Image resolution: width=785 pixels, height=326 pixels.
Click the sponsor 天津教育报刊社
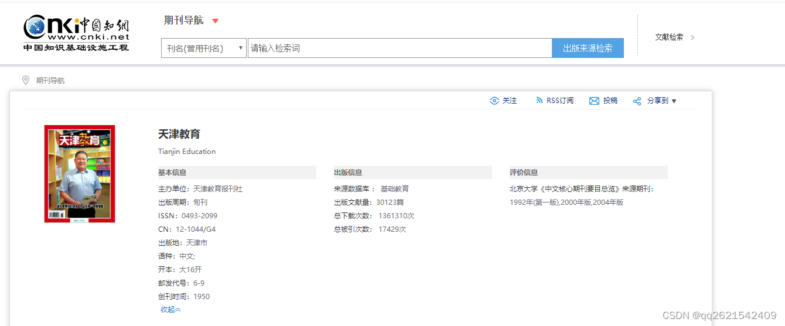tap(218, 189)
